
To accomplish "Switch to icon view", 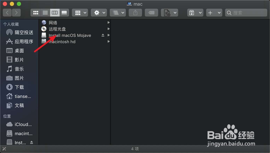I will [36, 13].
